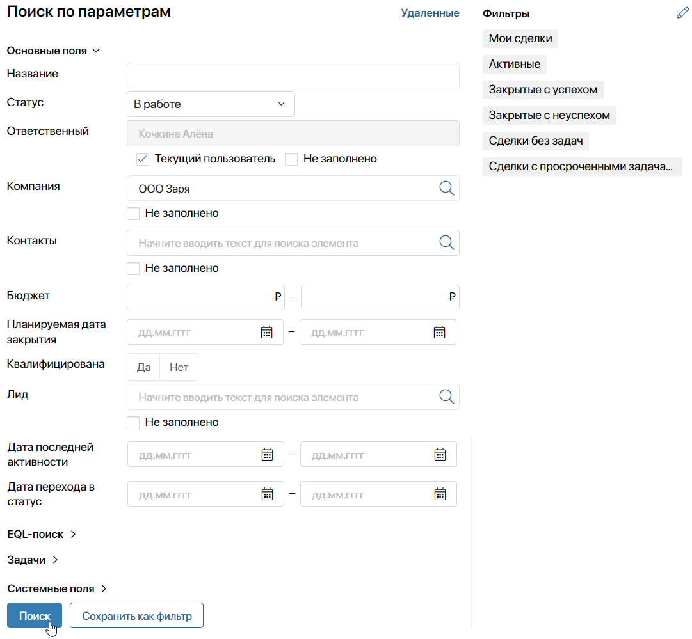Check Не заполнено next to Текущий пользователь

pyautogui.click(x=291, y=159)
